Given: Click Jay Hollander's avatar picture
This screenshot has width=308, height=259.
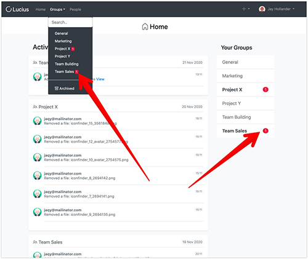Looking at the screenshot, I should pyautogui.click(x=262, y=9).
